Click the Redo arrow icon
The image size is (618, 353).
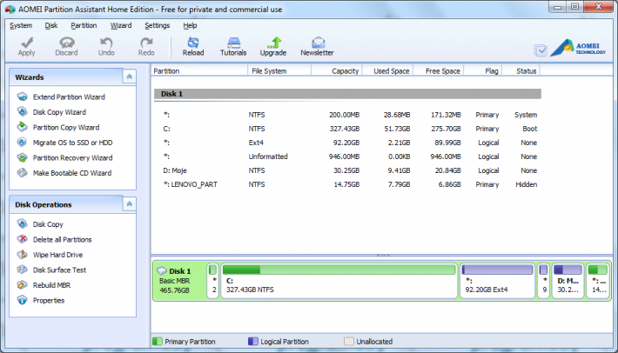(146, 42)
